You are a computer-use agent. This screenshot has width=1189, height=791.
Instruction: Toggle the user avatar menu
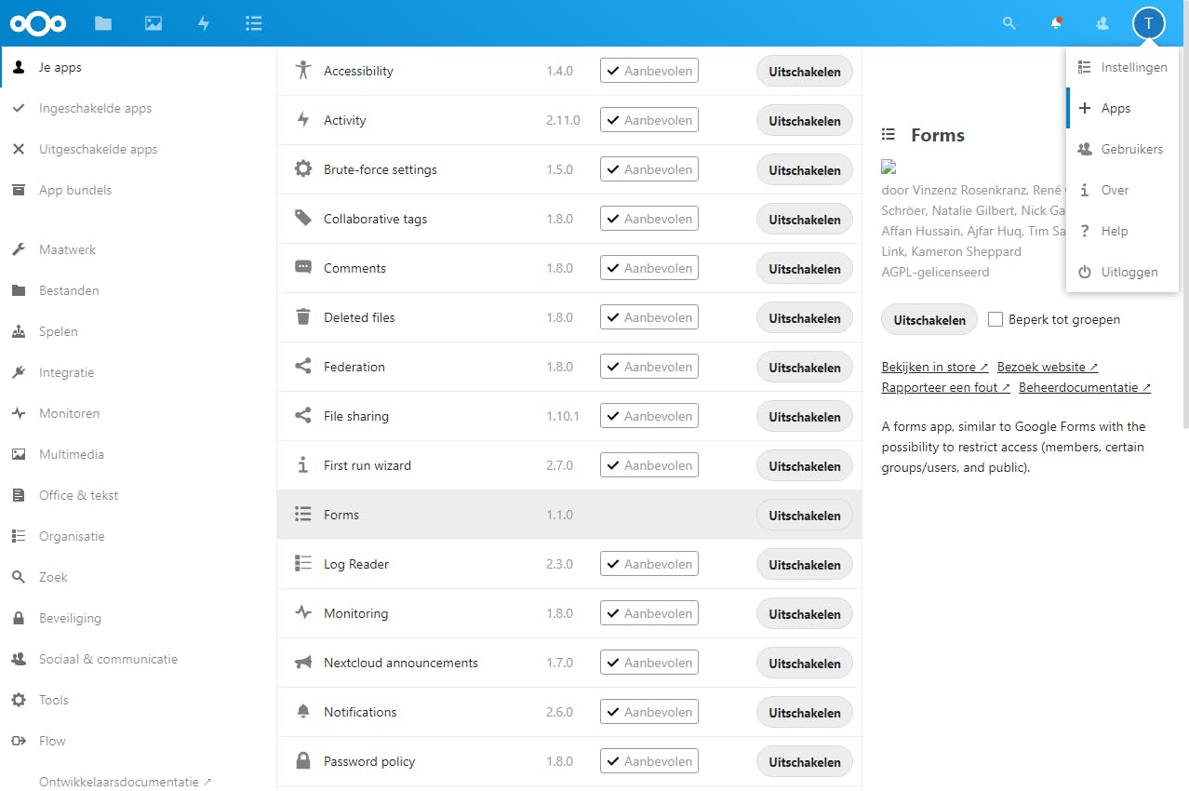1148,23
